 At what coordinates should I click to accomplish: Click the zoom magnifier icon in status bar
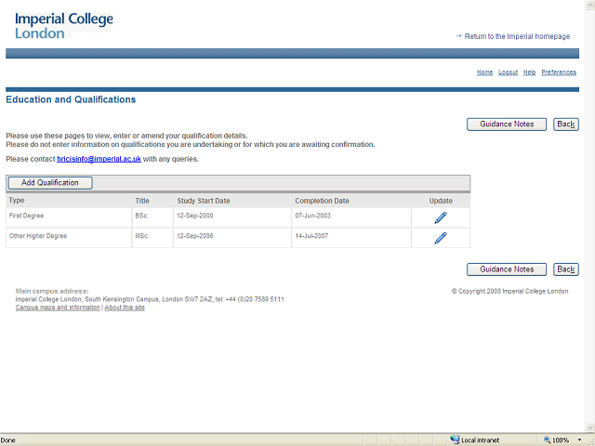(x=546, y=439)
